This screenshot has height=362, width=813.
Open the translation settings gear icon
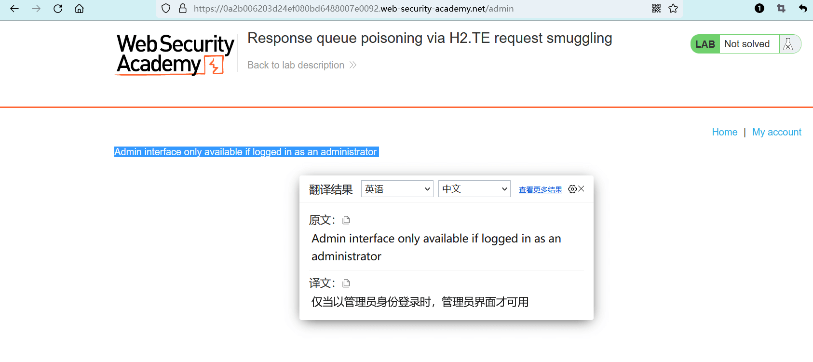(572, 189)
